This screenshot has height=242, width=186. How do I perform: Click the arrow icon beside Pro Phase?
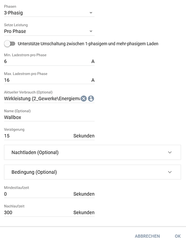[91, 31]
